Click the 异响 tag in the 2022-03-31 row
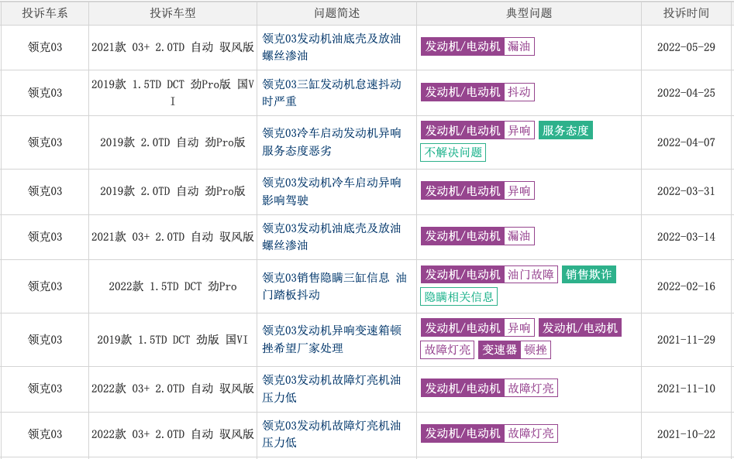 coord(519,190)
